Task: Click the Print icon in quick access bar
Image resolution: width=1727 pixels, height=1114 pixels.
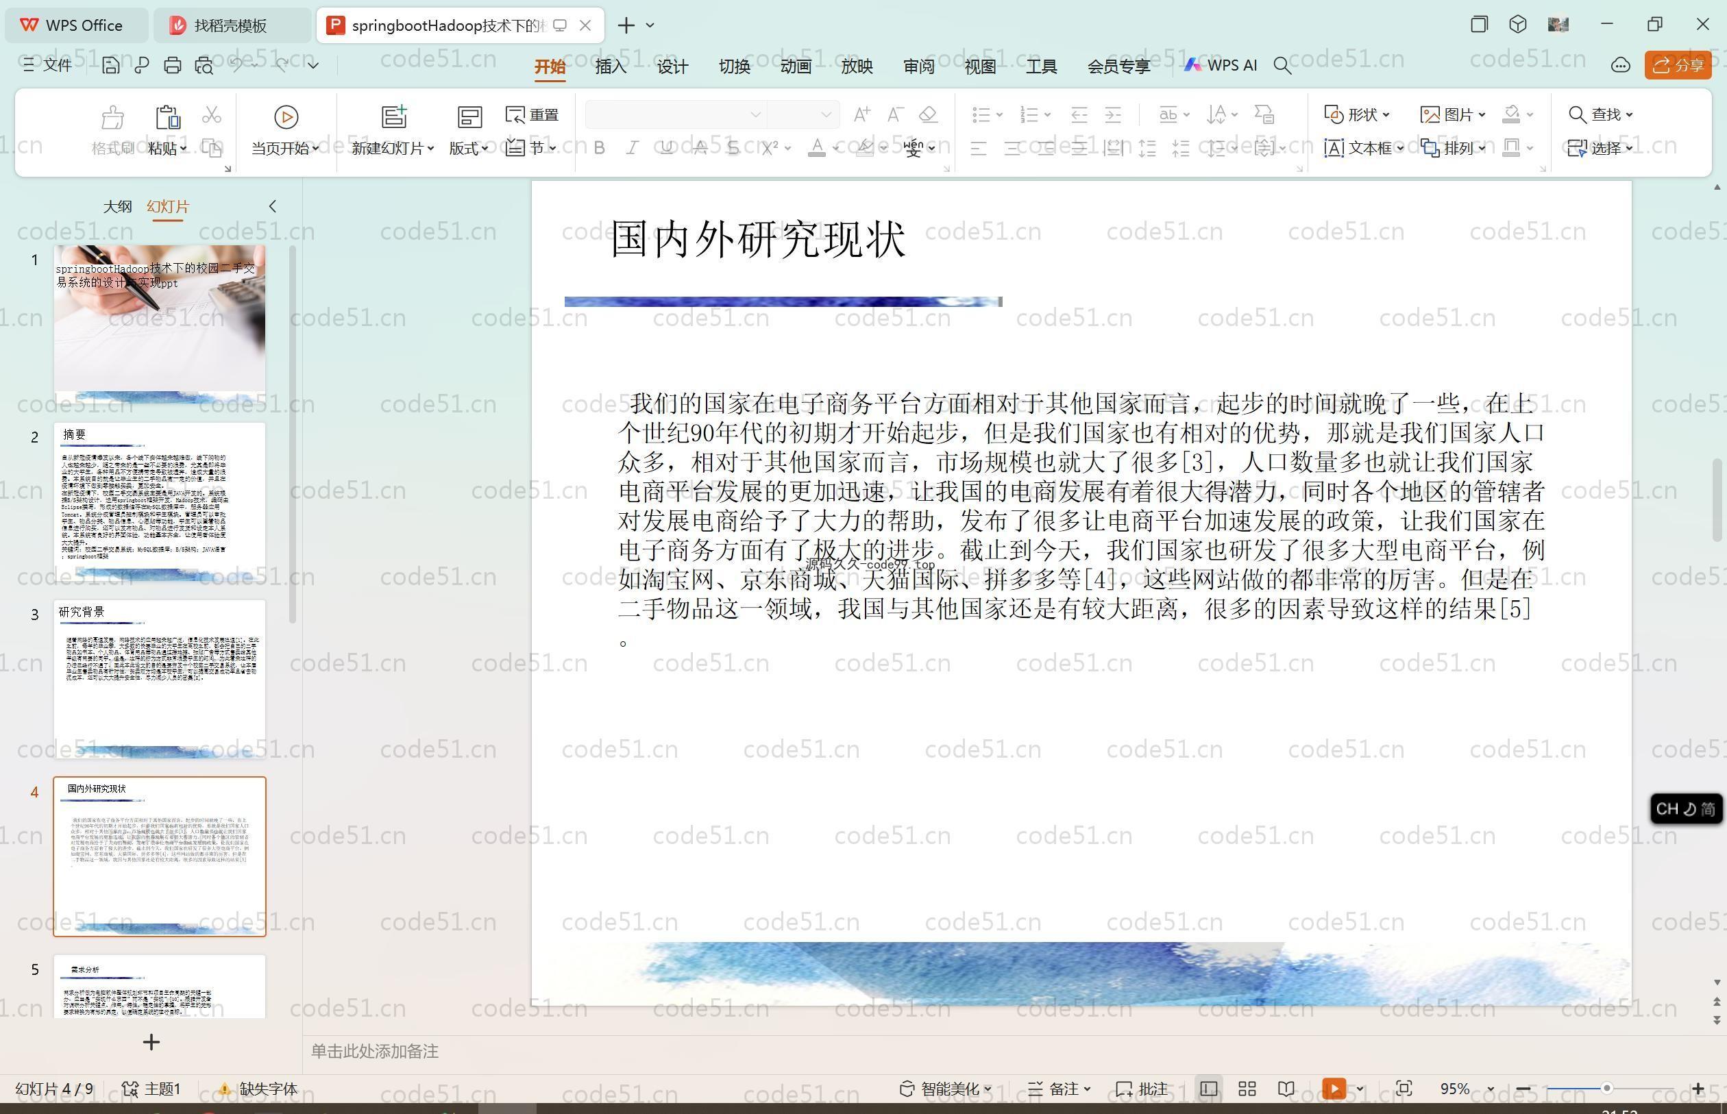Action: pos(172,65)
